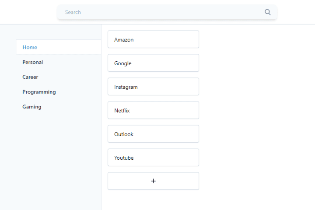Viewport: 315px width, 210px height.
Task: Click the magnifying glass search icon
Action: point(267,12)
